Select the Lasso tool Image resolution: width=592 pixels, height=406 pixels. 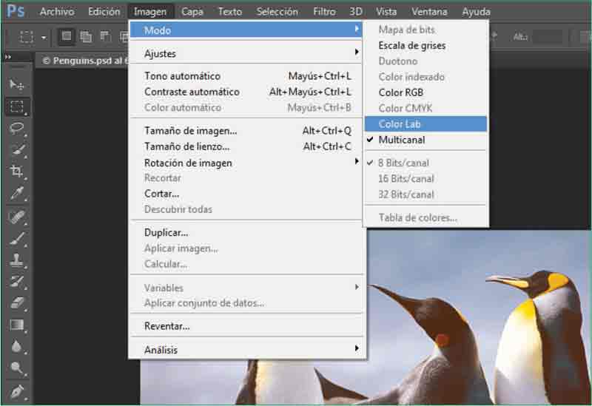[17, 128]
